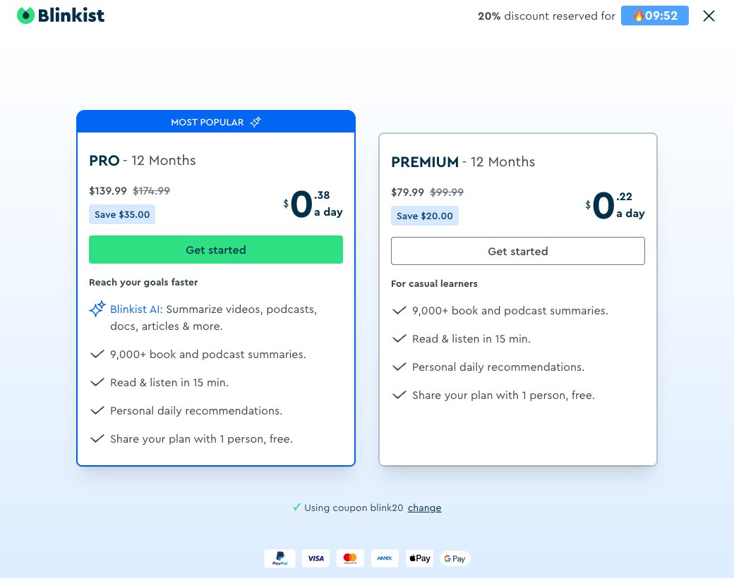Image resolution: width=734 pixels, height=578 pixels.
Task: Click PRO checkmark beside 'Personal daily recommendations'
Action: [97, 410]
